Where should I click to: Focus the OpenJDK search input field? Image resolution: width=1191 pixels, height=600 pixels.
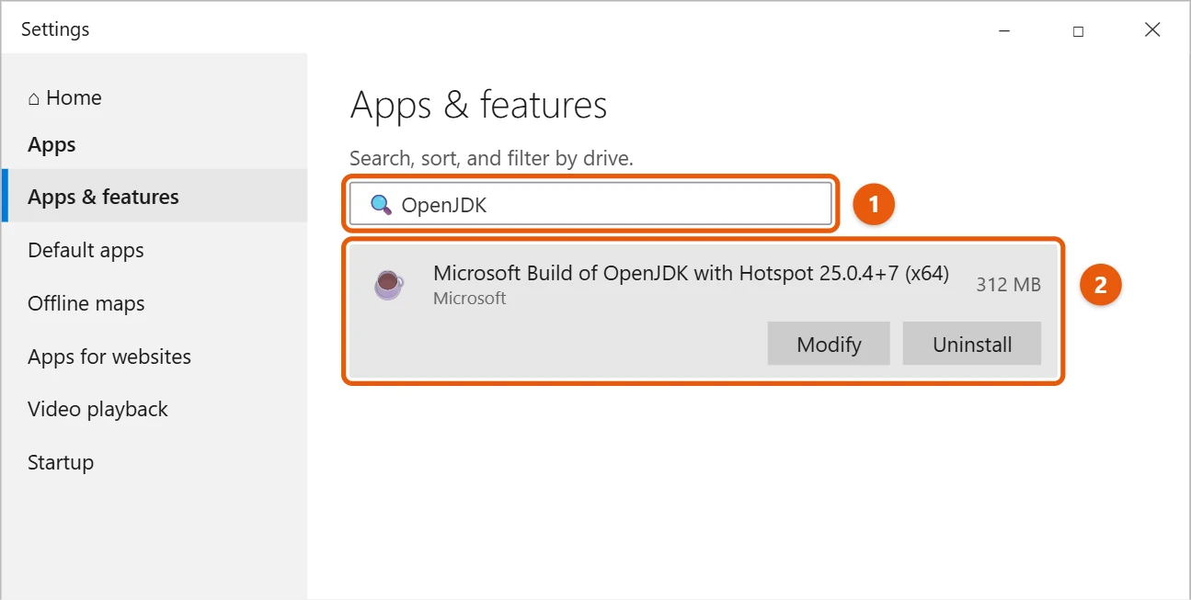pos(590,204)
